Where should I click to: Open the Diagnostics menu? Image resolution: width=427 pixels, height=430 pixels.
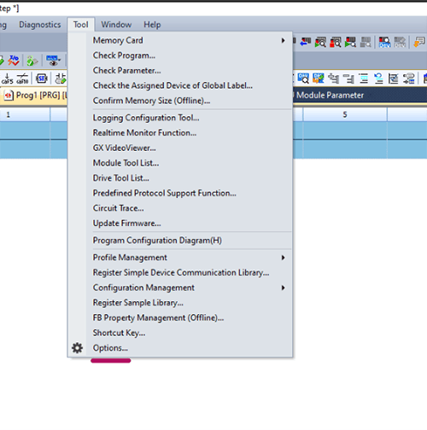pyautogui.click(x=40, y=25)
